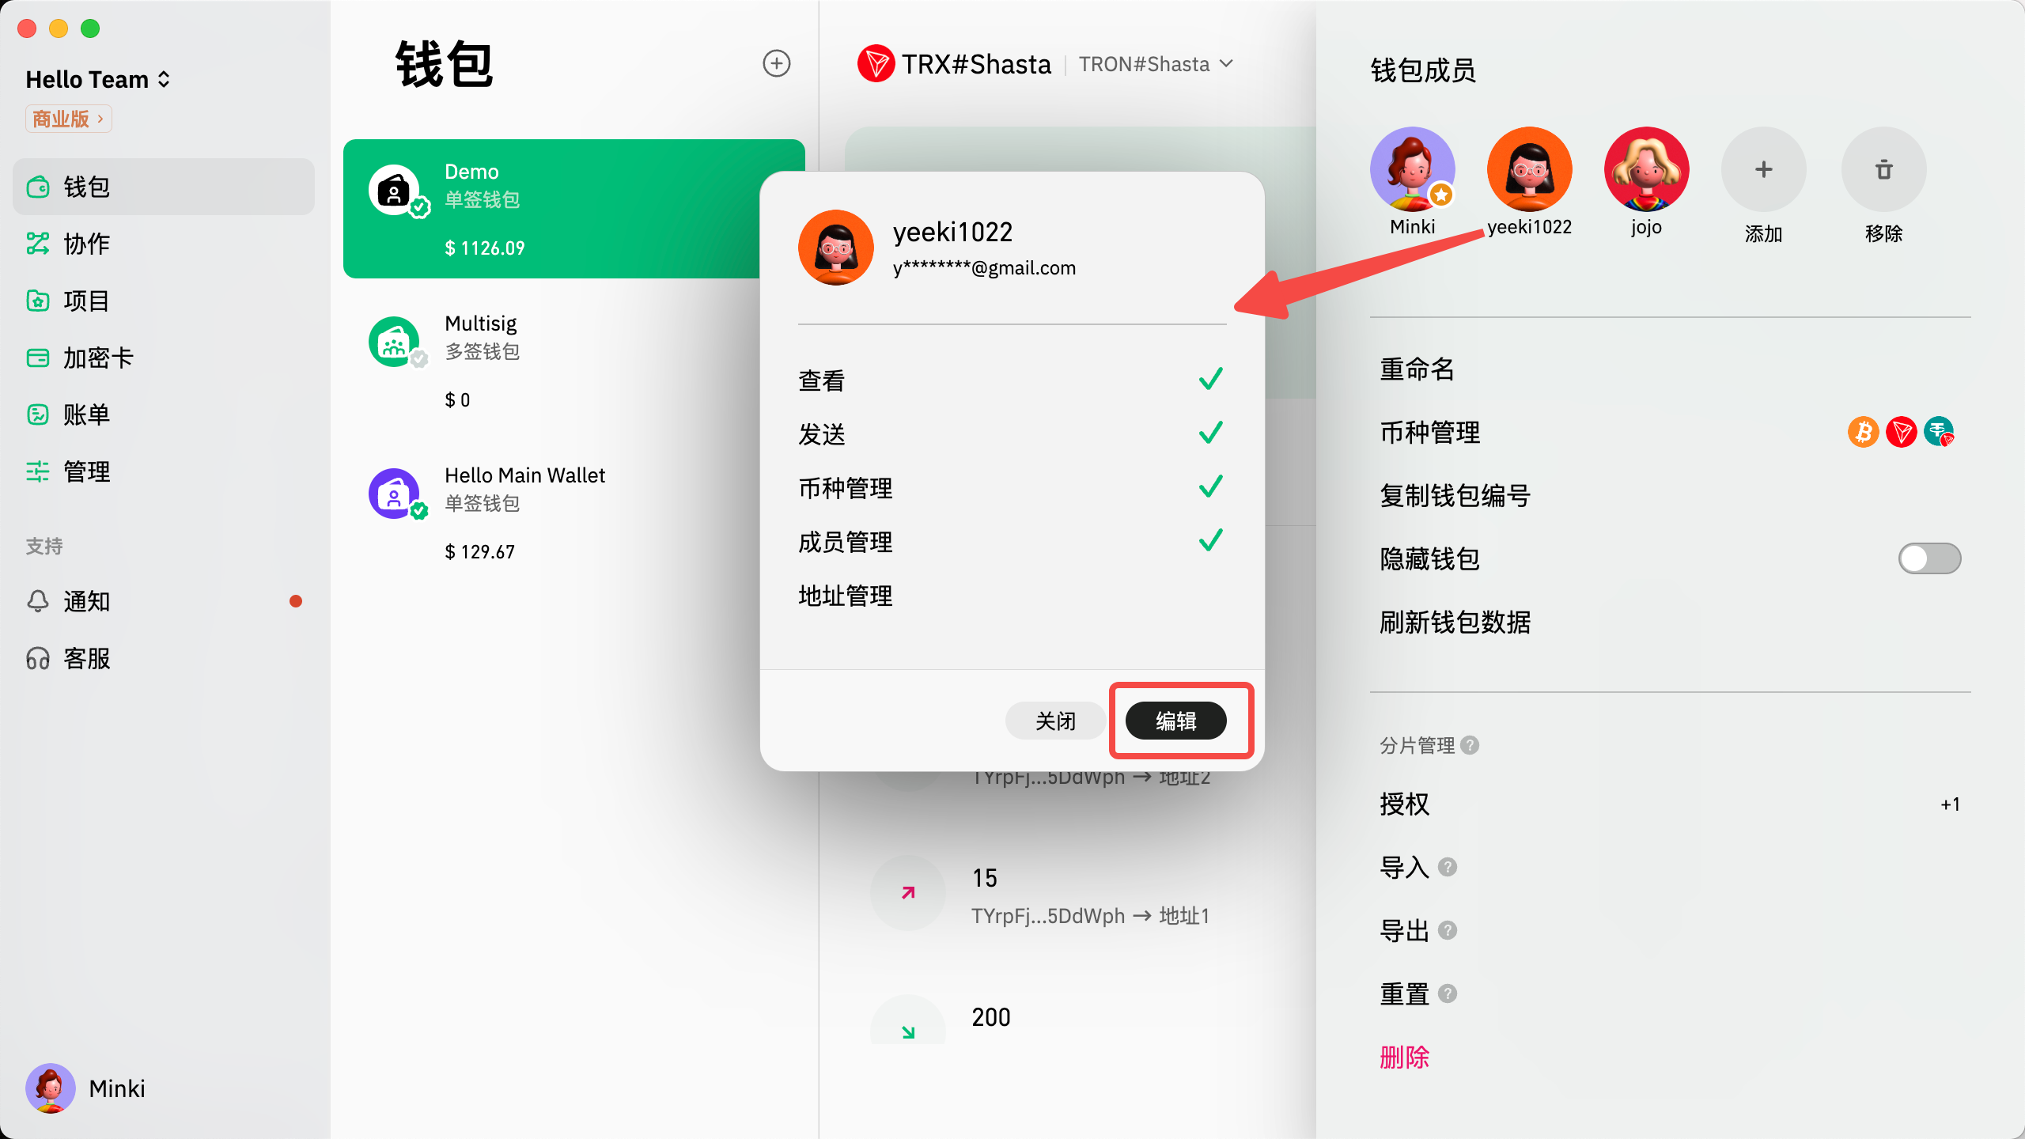
Task: Click the 关闭 button
Action: 1055,721
